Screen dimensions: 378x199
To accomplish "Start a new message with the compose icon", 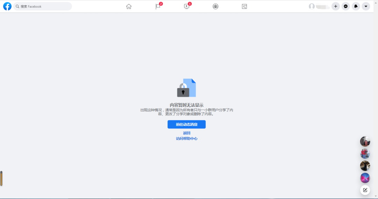I will pyautogui.click(x=365, y=190).
